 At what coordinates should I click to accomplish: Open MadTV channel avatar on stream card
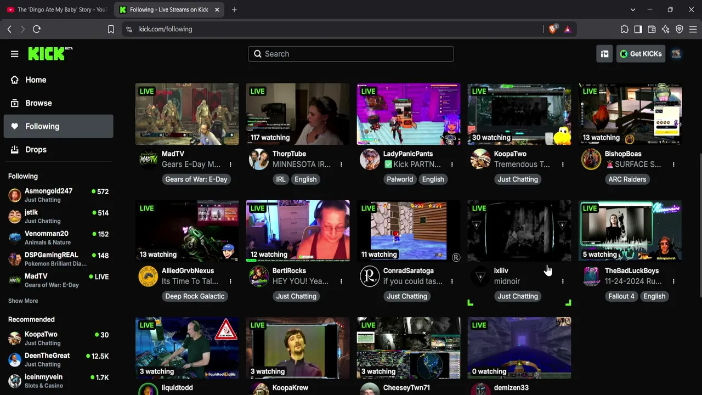click(148, 160)
